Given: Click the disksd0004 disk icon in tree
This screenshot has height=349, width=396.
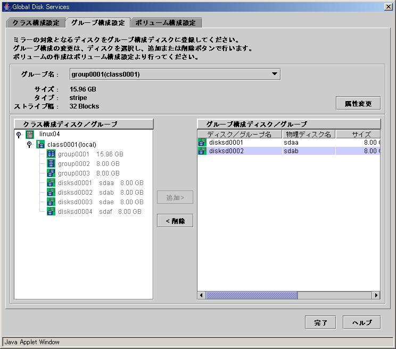Looking at the screenshot, I should [51, 212].
